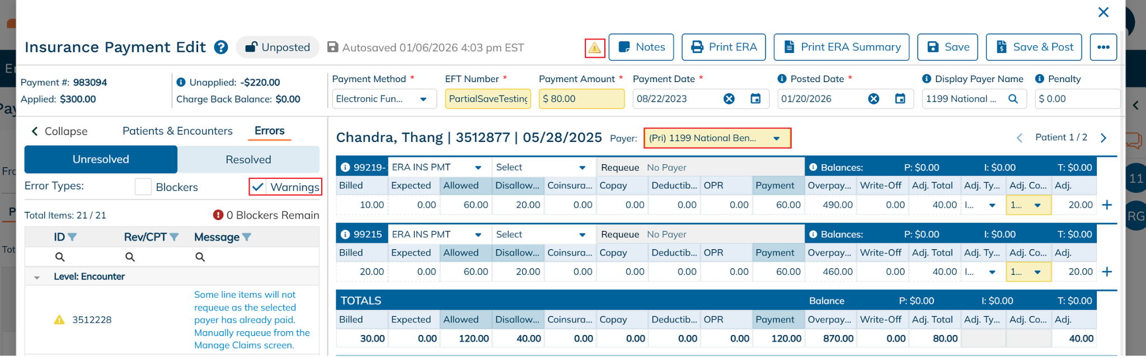
Task: Switch to the Resolved errors toggle
Action: pyautogui.click(x=248, y=160)
